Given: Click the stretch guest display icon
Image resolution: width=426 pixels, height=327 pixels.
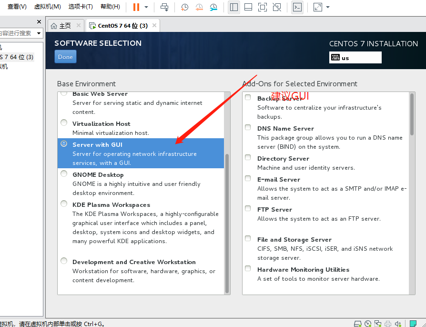Looking at the screenshot, I should 318,7.
